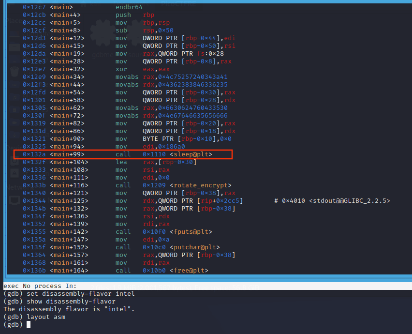Click the constant 0x4362383846336235
This screenshot has width=412, height=334.
click(193, 85)
